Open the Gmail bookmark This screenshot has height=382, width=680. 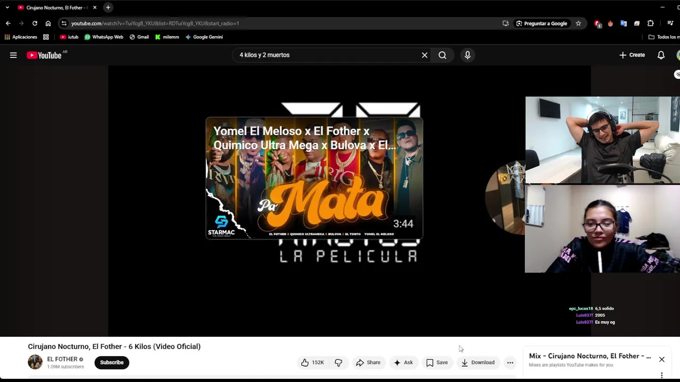pyautogui.click(x=139, y=37)
